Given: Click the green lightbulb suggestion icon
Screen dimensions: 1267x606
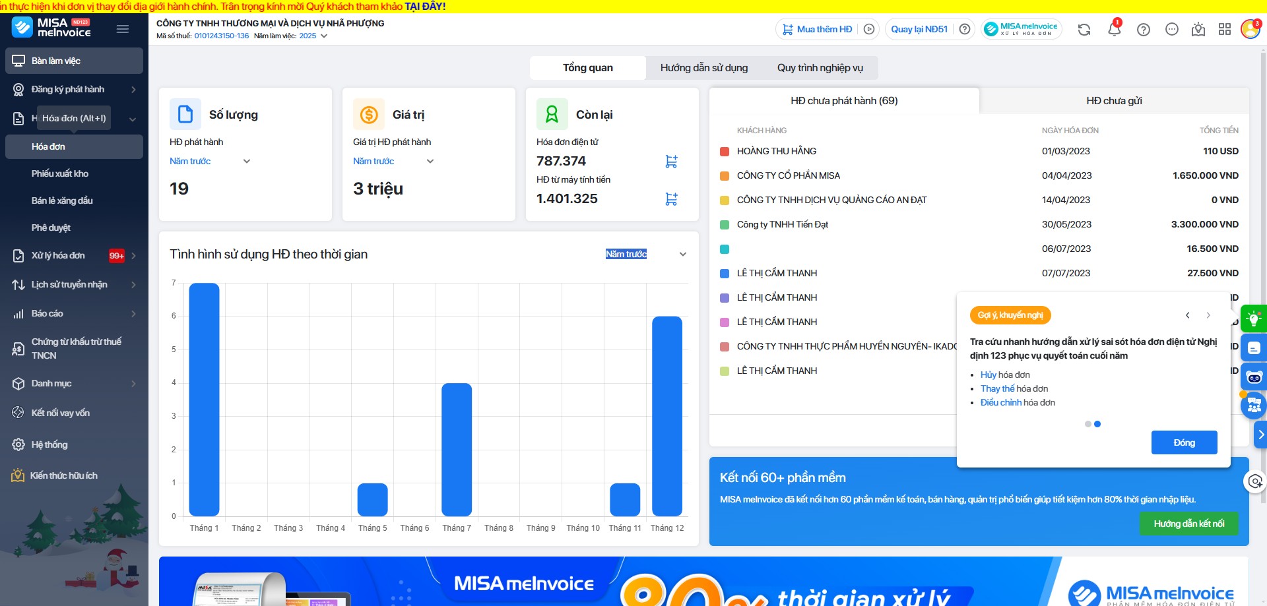Looking at the screenshot, I should [1253, 318].
